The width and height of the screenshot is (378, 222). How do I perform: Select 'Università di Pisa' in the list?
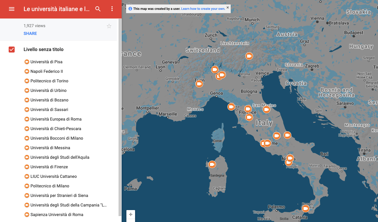[46, 62]
